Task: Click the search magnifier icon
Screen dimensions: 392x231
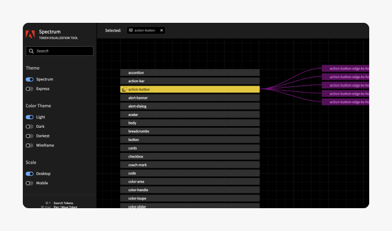Action: point(31,51)
